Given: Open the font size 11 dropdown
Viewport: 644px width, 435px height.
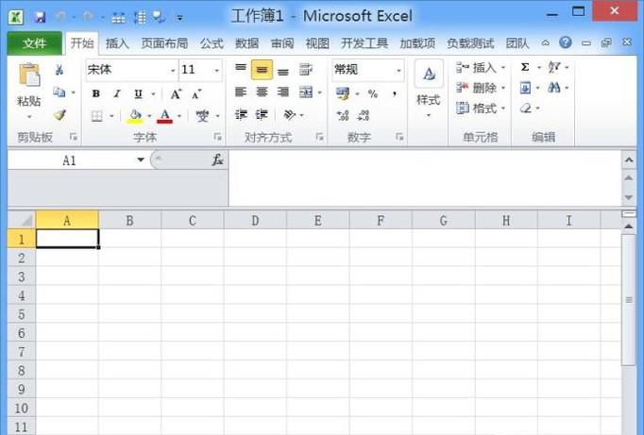Looking at the screenshot, I should [217, 71].
